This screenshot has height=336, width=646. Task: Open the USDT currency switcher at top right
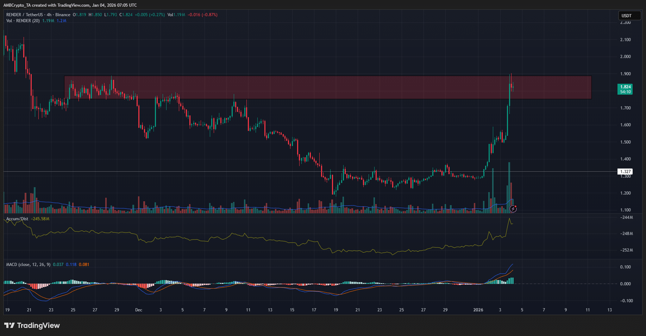coord(629,15)
